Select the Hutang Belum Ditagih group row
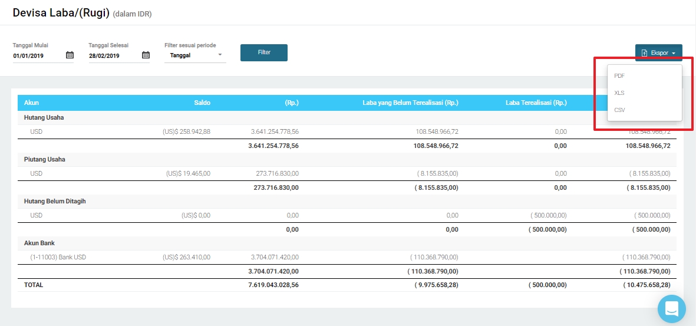The width and height of the screenshot is (696, 326). click(347, 201)
